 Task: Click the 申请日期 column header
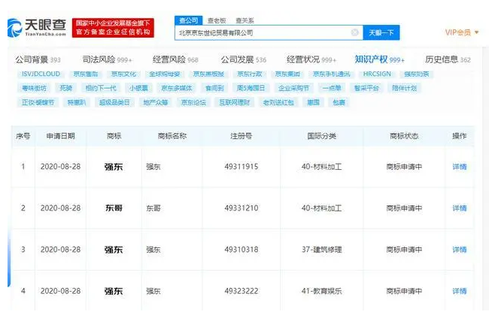[60, 136]
